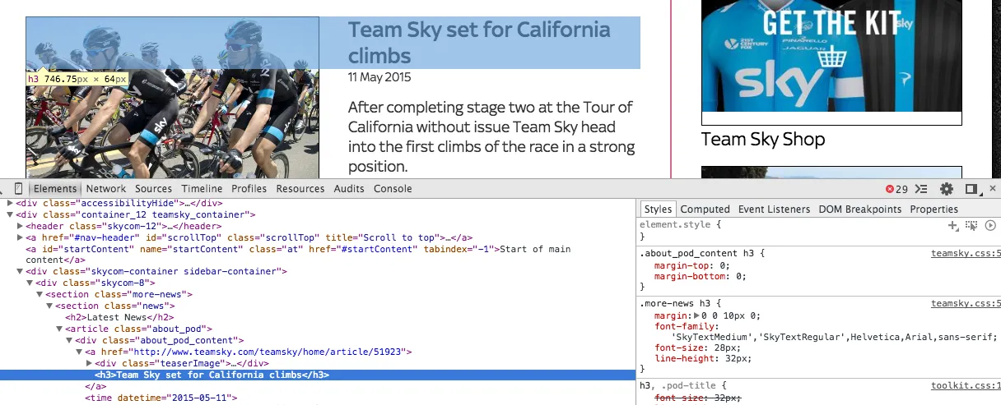Viewport: 1001px width, 405px height.
Task: Click the cyclists teaser image
Action: tap(172, 98)
